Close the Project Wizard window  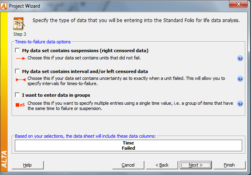click(x=239, y=4)
